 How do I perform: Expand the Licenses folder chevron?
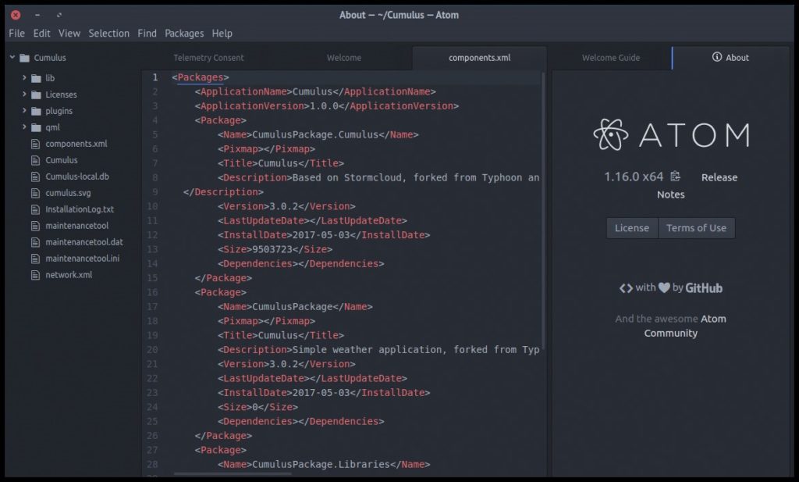pyautogui.click(x=24, y=94)
